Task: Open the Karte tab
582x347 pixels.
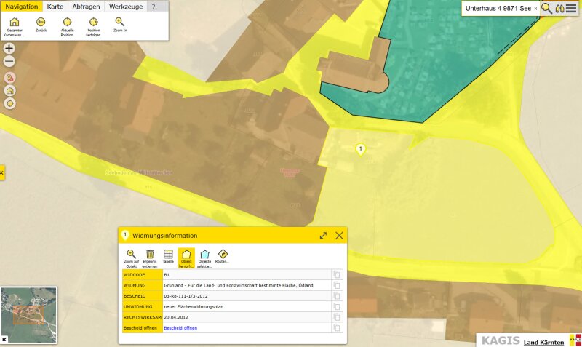Action: (x=55, y=6)
